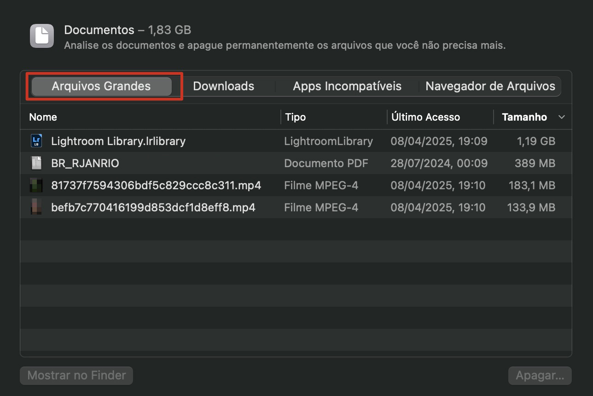The width and height of the screenshot is (593, 396).
Task: Open the Downloads tab
Action: pos(223,87)
